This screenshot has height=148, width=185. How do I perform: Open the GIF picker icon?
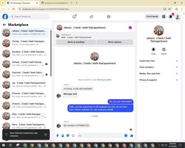[x=73, y=136]
